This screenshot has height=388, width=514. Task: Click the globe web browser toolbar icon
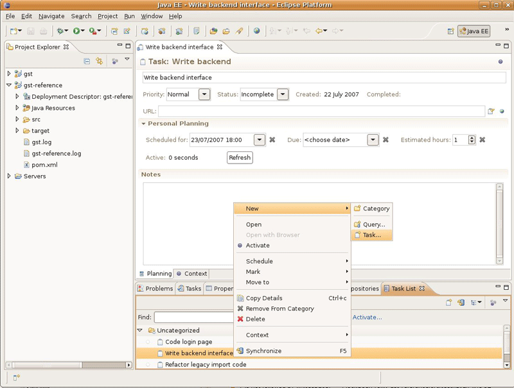[x=256, y=31]
